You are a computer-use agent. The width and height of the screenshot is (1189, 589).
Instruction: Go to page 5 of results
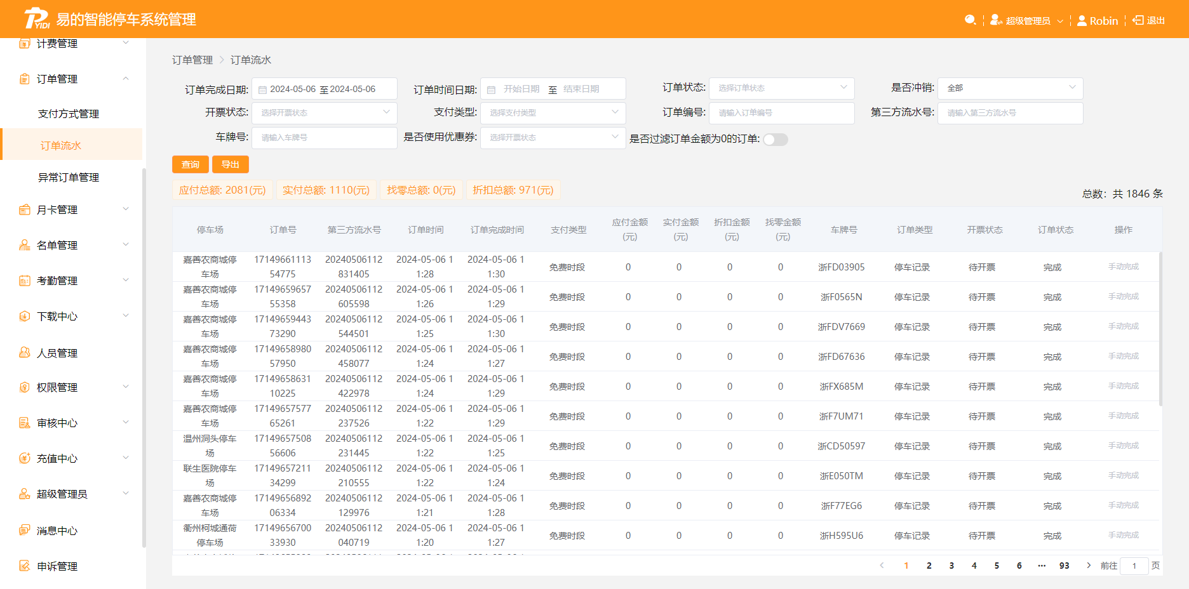pyautogui.click(x=997, y=566)
